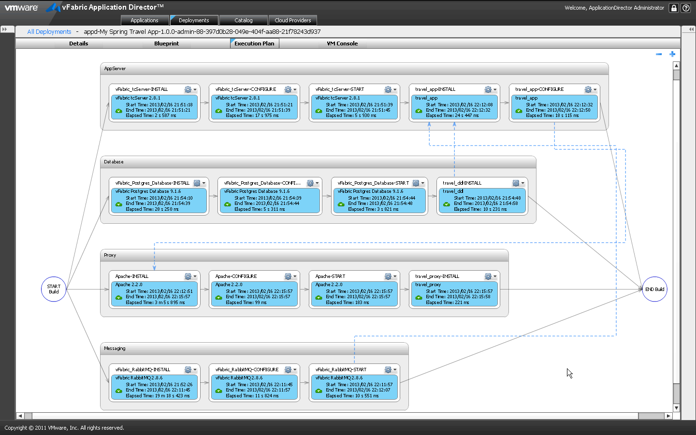Open gear menu on Apache-CONFIGURE task
Screen dimensions: 696x435
click(x=288, y=276)
